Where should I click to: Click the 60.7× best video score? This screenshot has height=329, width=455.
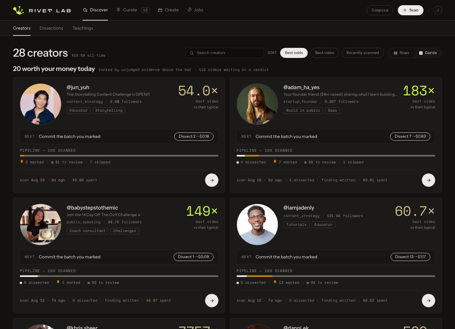click(415, 212)
